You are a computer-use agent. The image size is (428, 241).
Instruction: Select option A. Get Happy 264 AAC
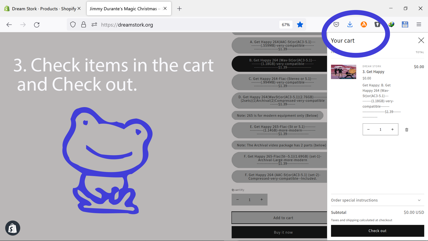pos(280,45)
